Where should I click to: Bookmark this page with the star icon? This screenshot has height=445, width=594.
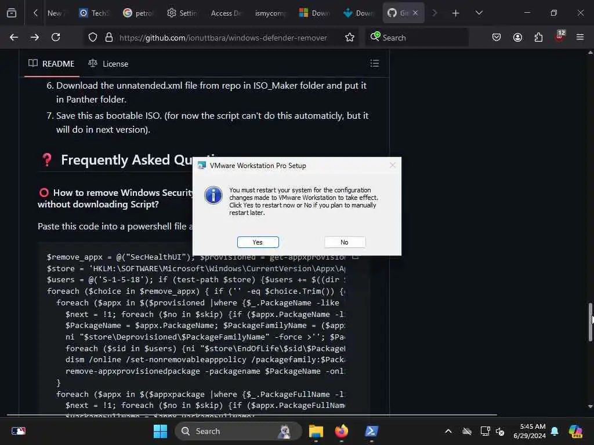click(350, 37)
